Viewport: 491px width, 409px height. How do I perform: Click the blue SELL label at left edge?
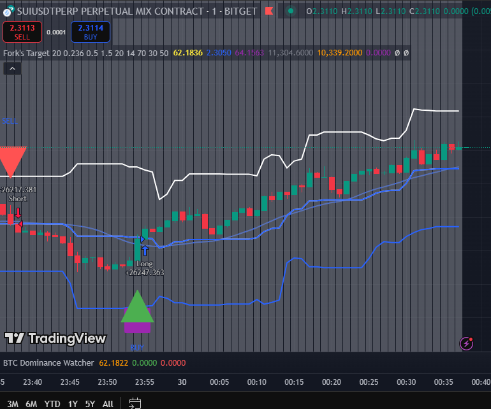pos(10,121)
